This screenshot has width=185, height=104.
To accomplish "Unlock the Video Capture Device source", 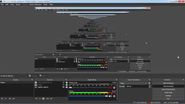I will coord(66,82).
